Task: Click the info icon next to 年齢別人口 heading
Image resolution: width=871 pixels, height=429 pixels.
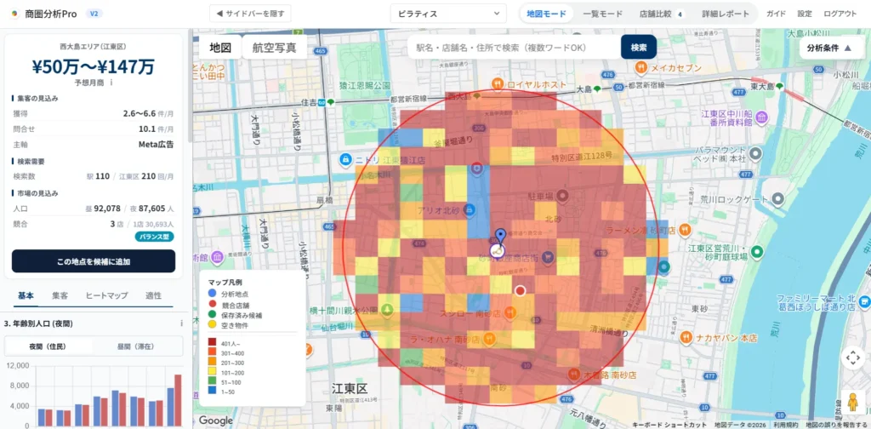Action: coord(182,323)
